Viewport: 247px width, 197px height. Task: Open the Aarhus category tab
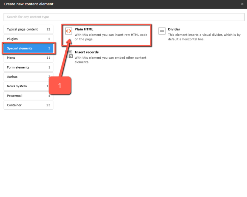pyautogui.click(x=28, y=77)
